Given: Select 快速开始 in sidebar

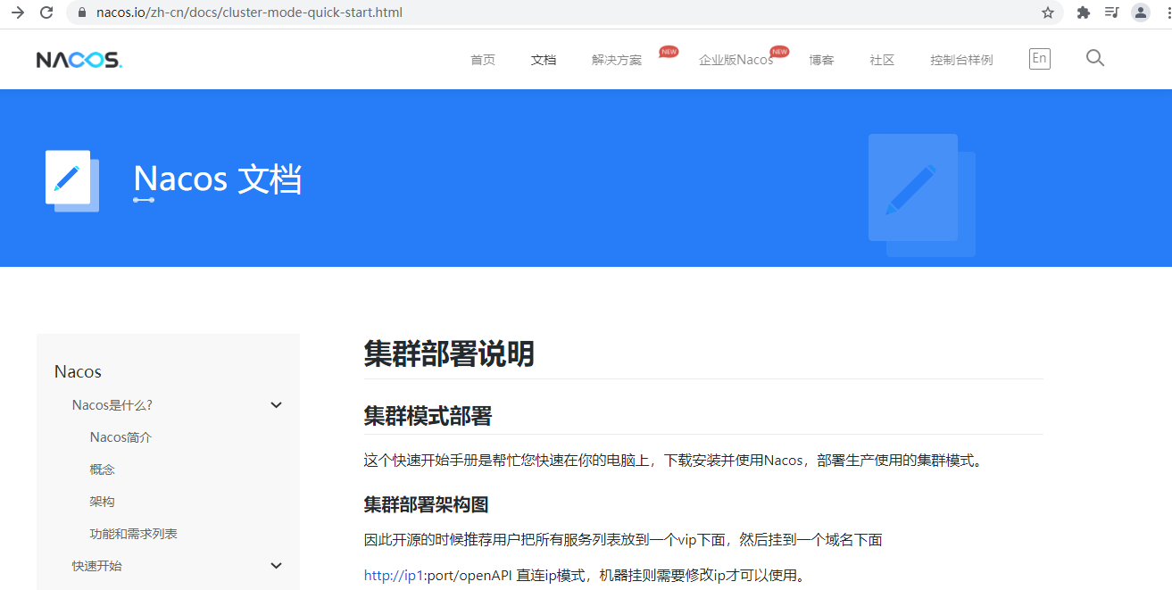Looking at the screenshot, I should pos(97,566).
